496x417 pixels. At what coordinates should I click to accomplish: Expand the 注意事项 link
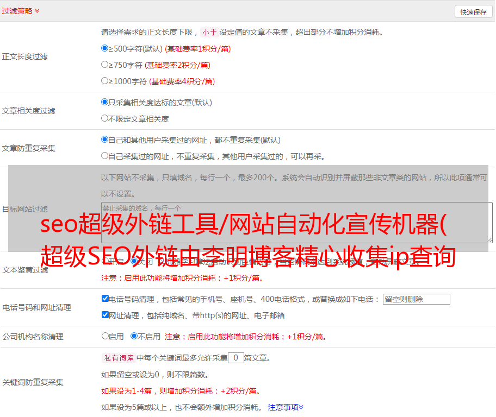point(286,407)
